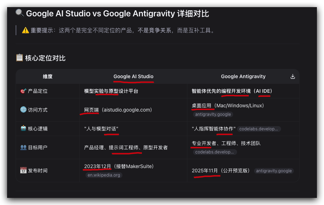The height and width of the screenshot is (205, 324).
Task: Click the robot icon next to 核心逻辑
Action: (23, 128)
